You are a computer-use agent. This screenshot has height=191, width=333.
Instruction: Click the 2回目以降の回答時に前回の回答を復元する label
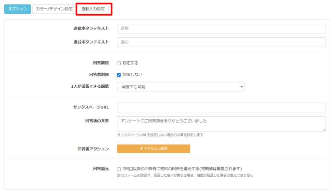point(182,169)
